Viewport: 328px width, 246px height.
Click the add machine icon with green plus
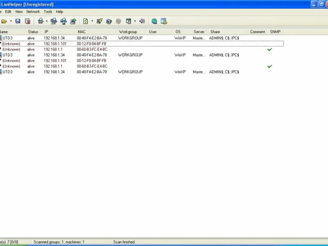(73, 21)
